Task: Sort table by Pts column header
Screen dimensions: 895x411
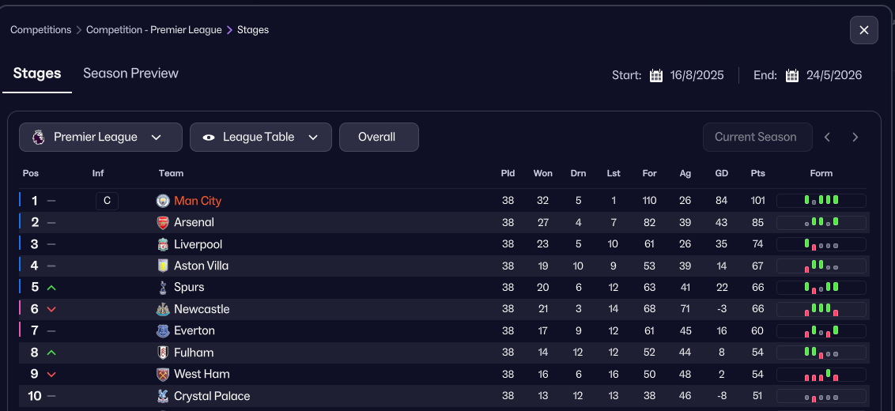Action: pos(757,173)
